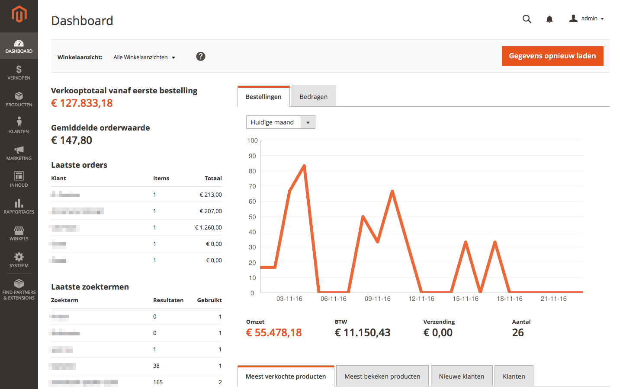The height and width of the screenshot is (389, 623).
Task: Open the Marketing megaphone menu
Action: (x=19, y=153)
